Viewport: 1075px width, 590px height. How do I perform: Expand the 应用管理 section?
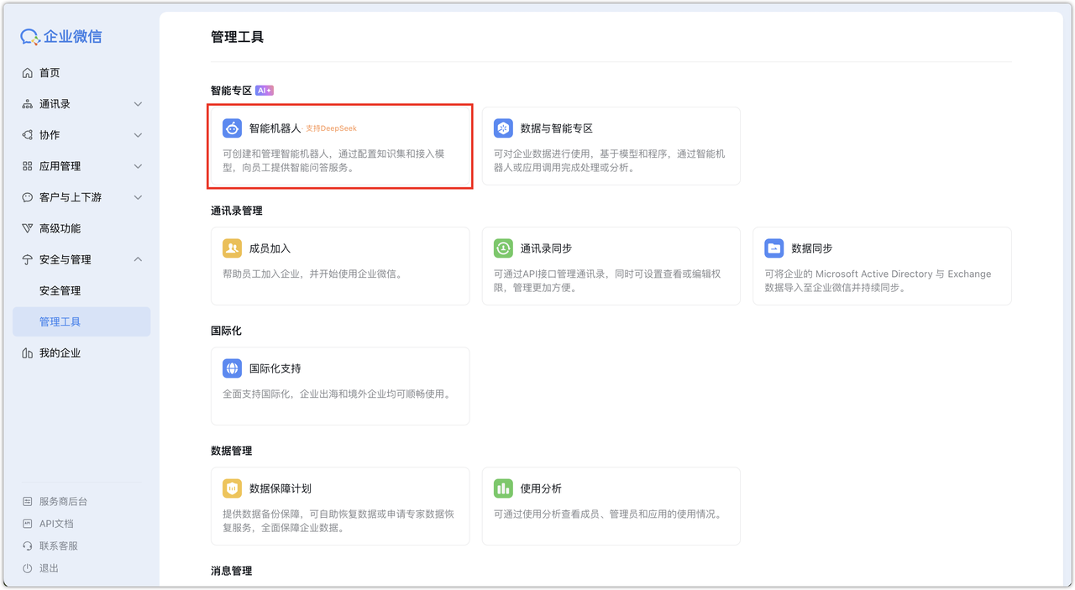pyautogui.click(x=81, y=165)
